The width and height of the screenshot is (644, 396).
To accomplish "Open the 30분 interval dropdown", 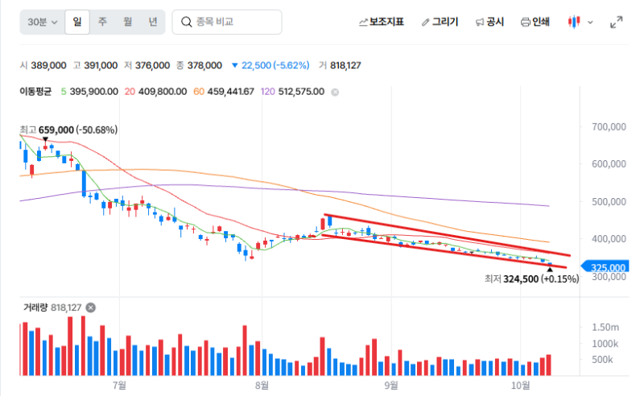I will (x=43, y=22).
